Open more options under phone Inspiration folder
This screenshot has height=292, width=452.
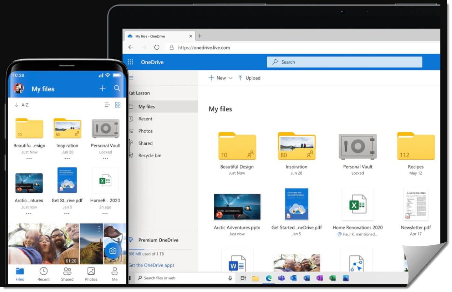[x=67, y=159]
